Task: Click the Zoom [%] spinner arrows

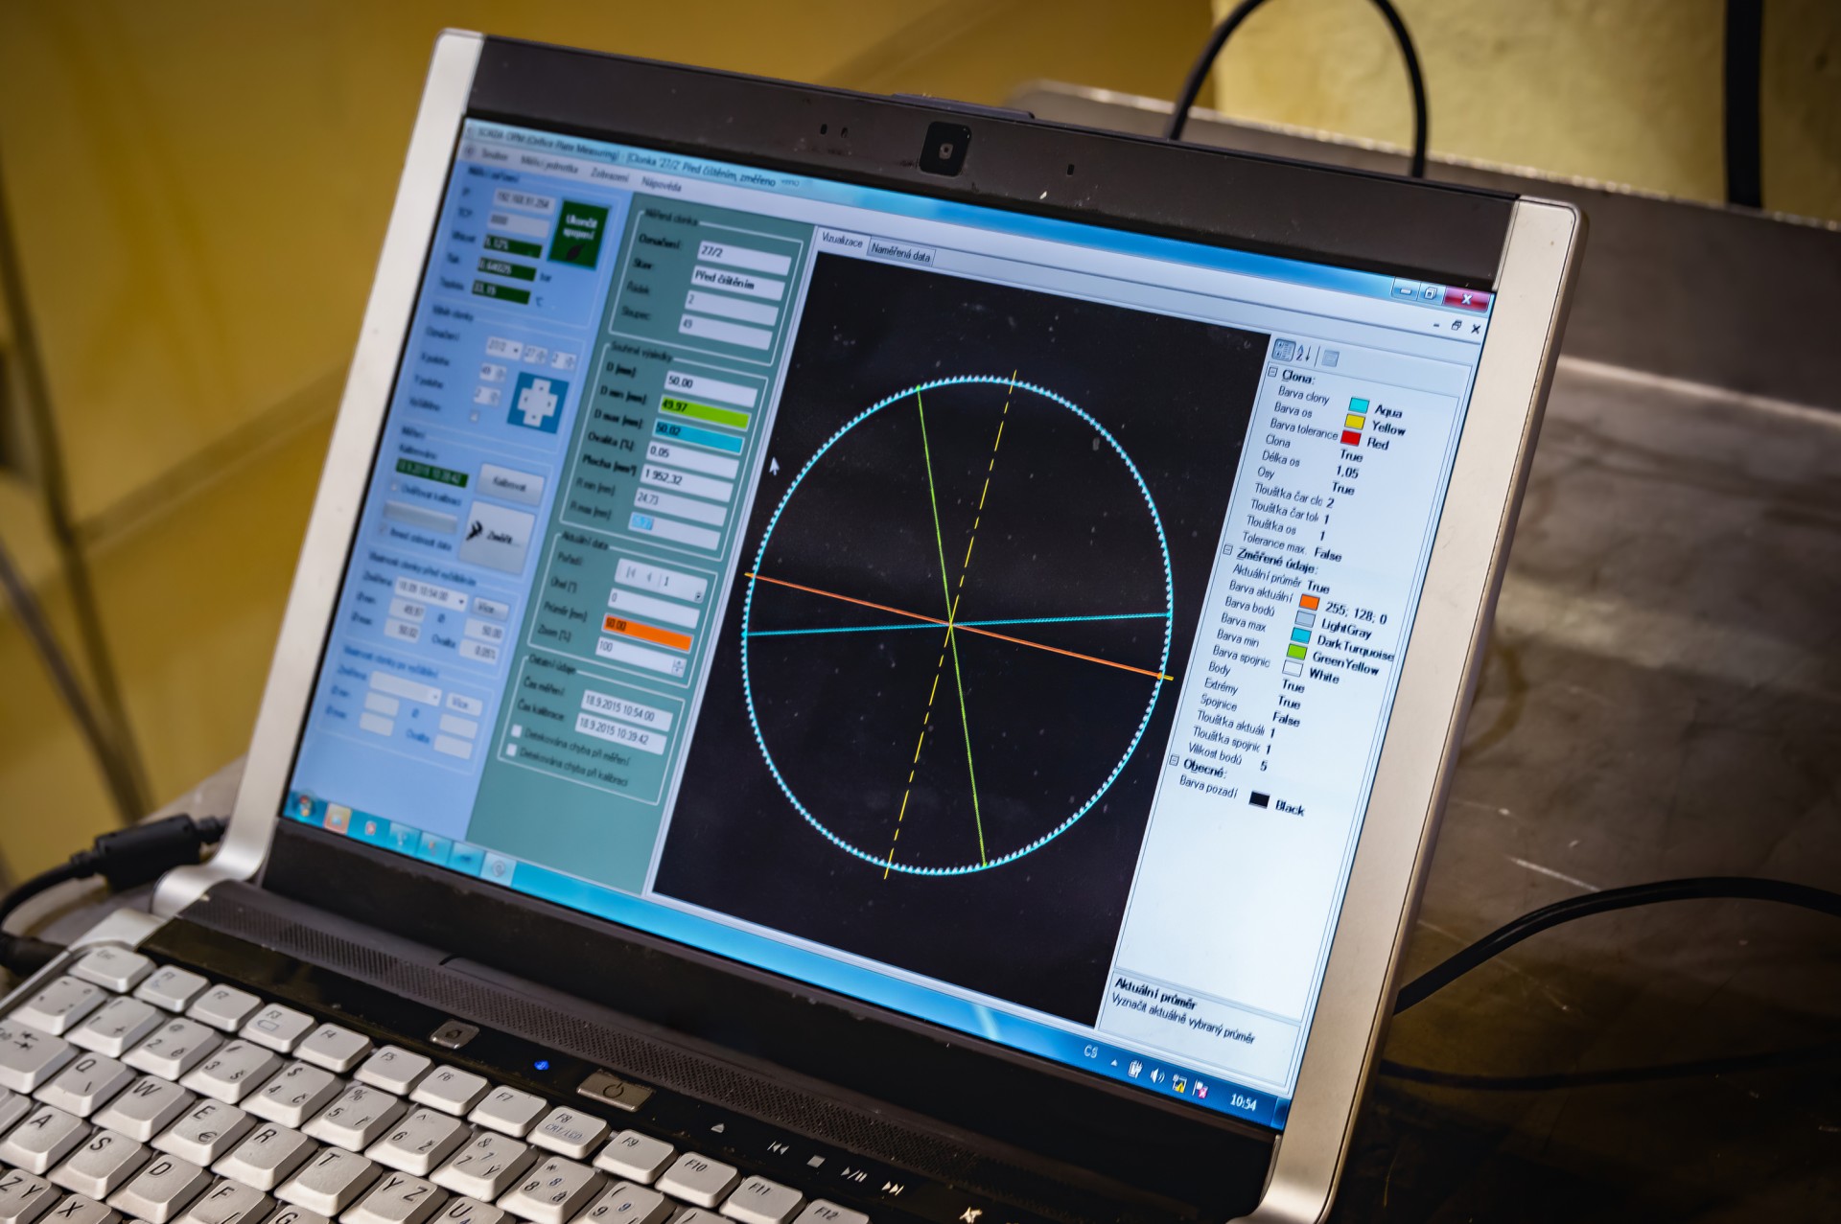Action: coord(679,666)
